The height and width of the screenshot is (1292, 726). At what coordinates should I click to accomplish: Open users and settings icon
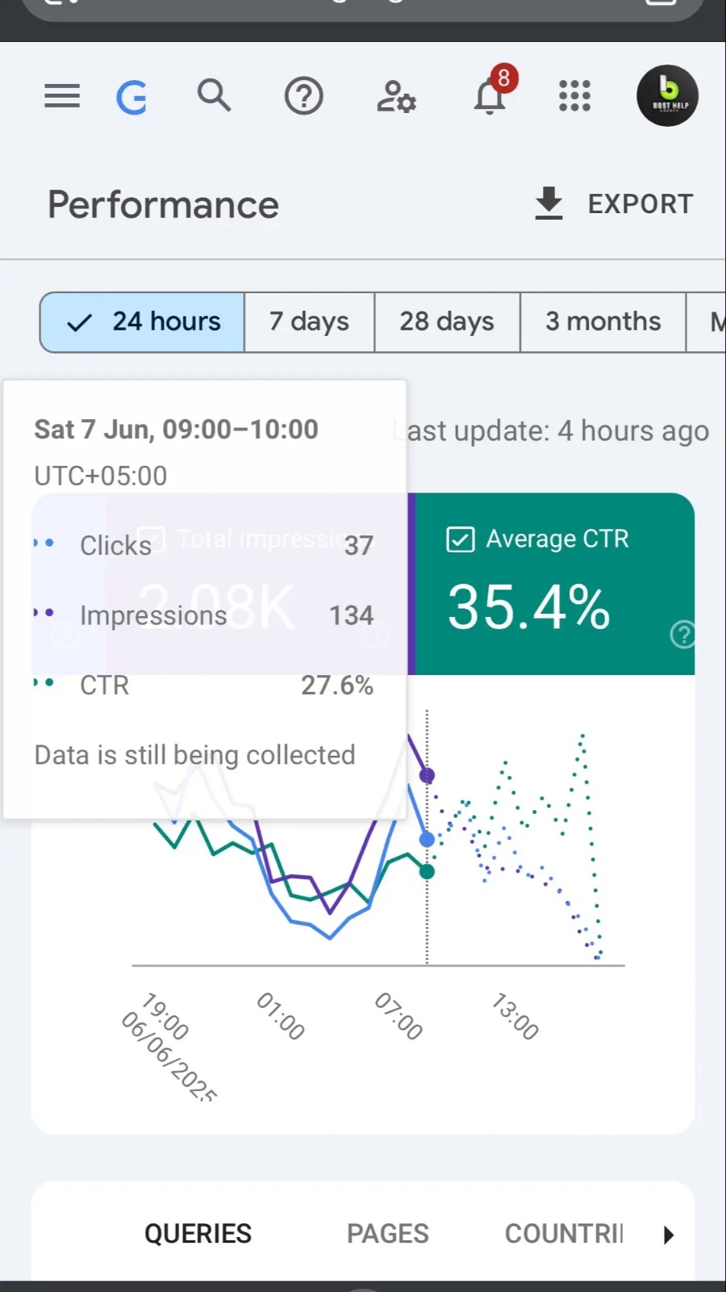396,96
